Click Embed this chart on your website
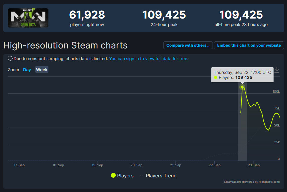This screenshot has height=192, width=287. click(249, 45)
